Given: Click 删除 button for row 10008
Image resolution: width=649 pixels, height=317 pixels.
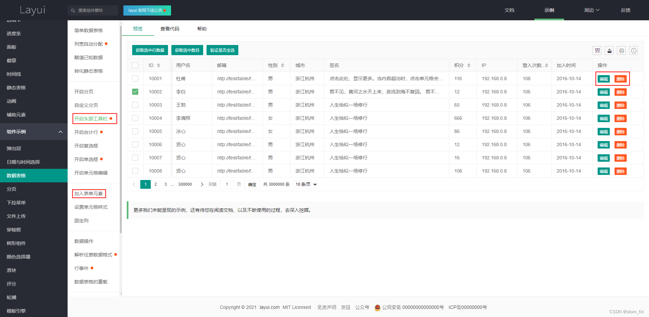Looking at the screenshot, I should [621, 171].
